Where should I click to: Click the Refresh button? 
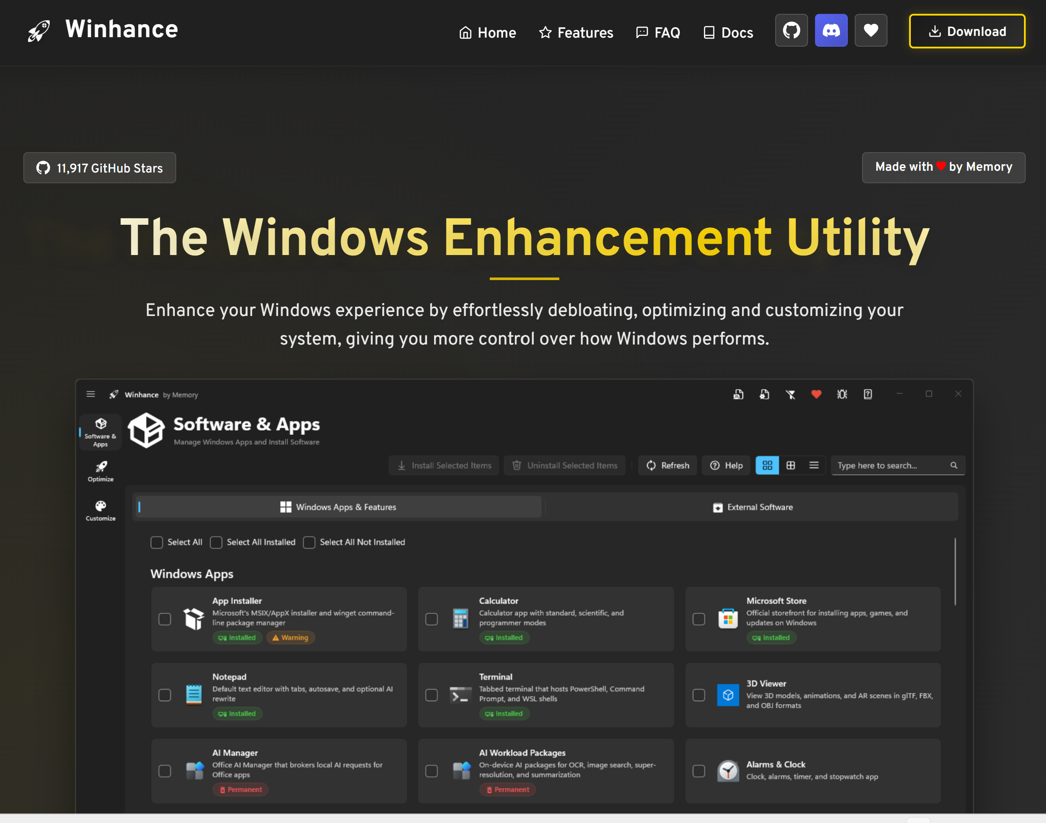click(x=667, y=465)
